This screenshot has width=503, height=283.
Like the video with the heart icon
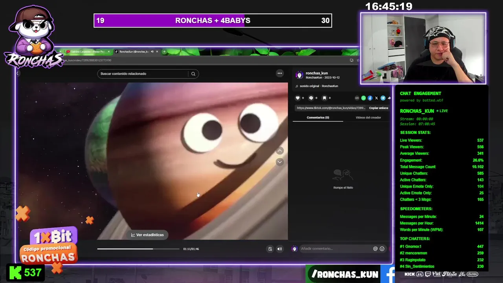[x=297, y=98]
